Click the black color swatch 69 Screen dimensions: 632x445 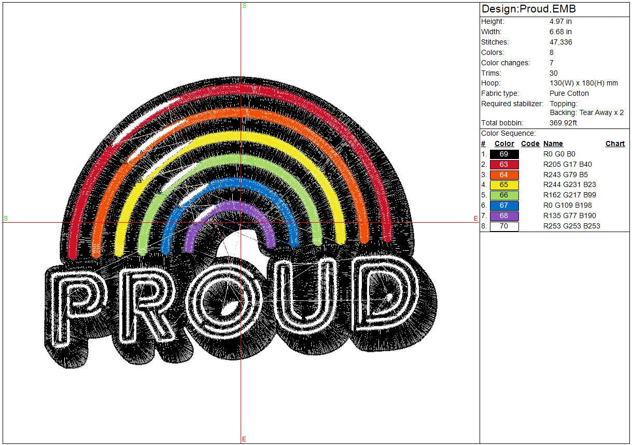tap(504, 154)
